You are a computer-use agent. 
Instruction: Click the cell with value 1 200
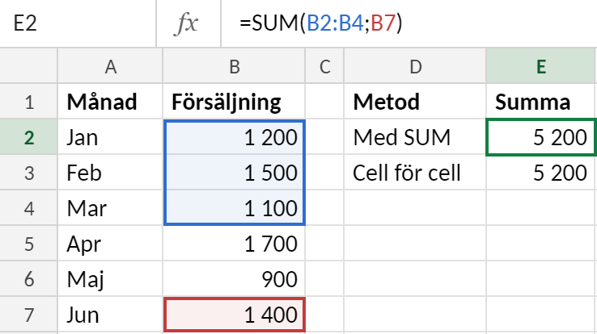point(234,136)
